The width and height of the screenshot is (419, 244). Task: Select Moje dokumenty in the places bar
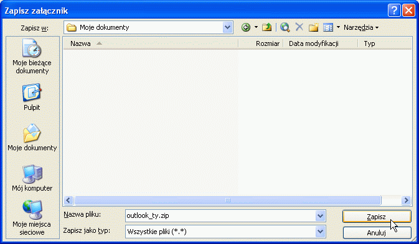point(32,138)
